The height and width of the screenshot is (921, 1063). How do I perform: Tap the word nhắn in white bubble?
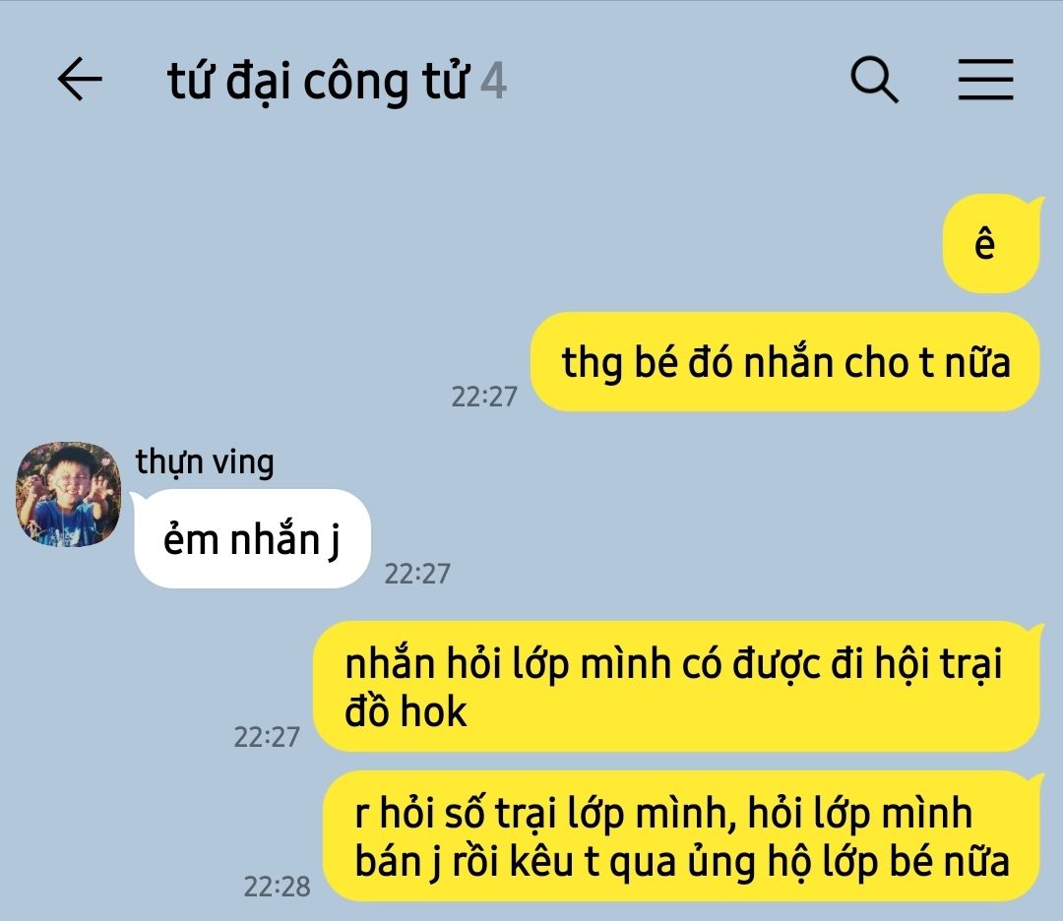pyautogui.click(x=275, y=539)
